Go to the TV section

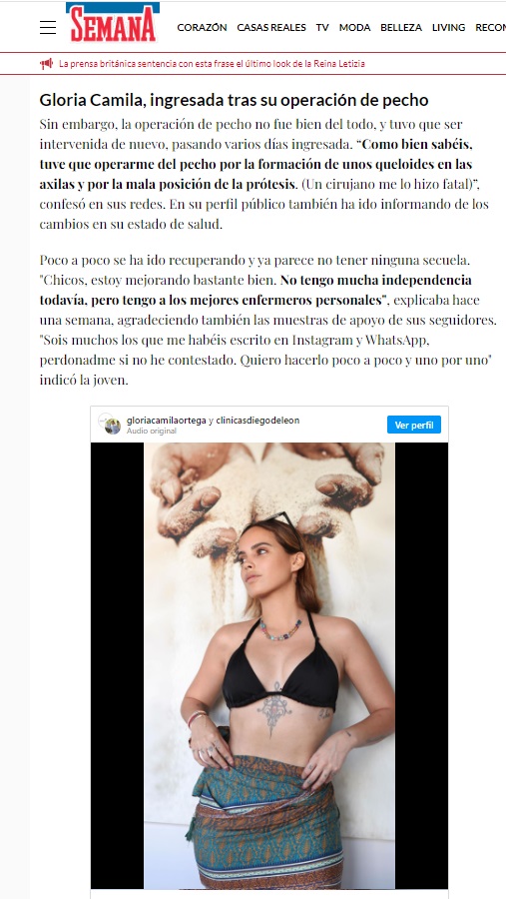coord(322,28)
